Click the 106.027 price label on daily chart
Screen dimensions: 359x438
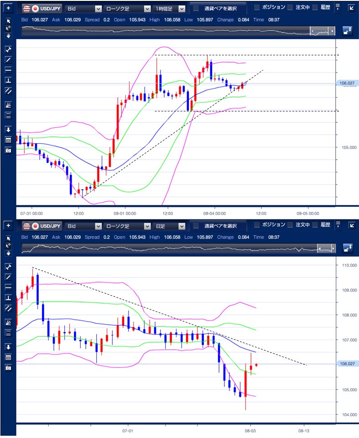347,364
